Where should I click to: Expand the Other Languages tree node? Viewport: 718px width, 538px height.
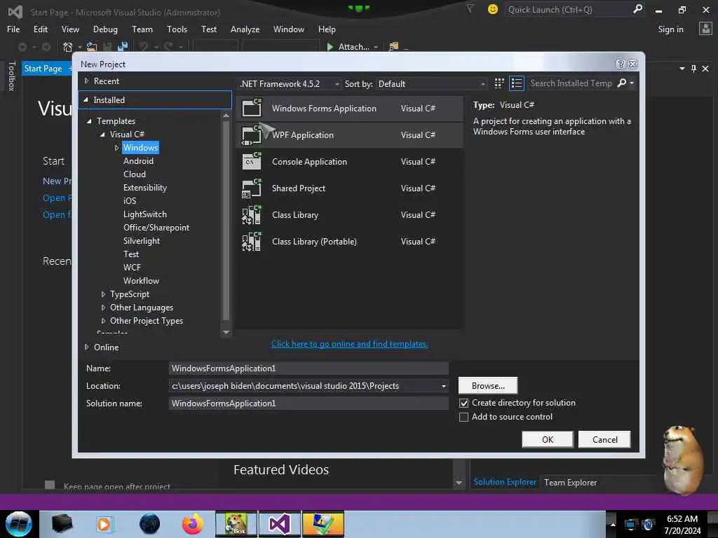coord(103,308)
